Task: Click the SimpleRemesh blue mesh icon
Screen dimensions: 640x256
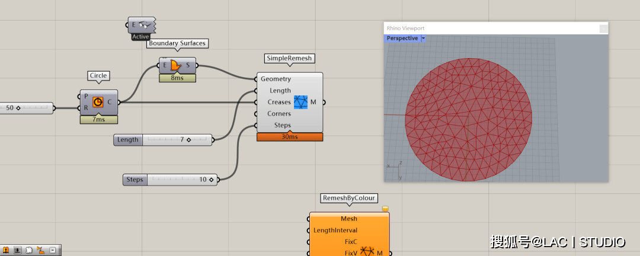Action: coord(301,102)
